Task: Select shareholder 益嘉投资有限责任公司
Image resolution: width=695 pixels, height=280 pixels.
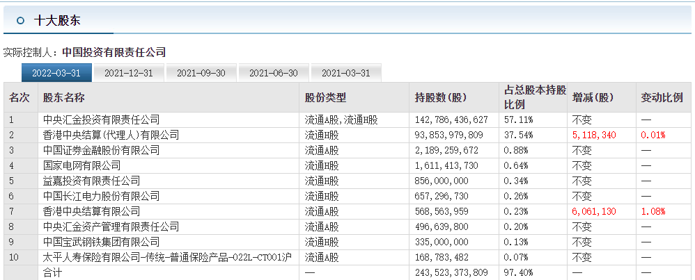Action: coord(91,181)
